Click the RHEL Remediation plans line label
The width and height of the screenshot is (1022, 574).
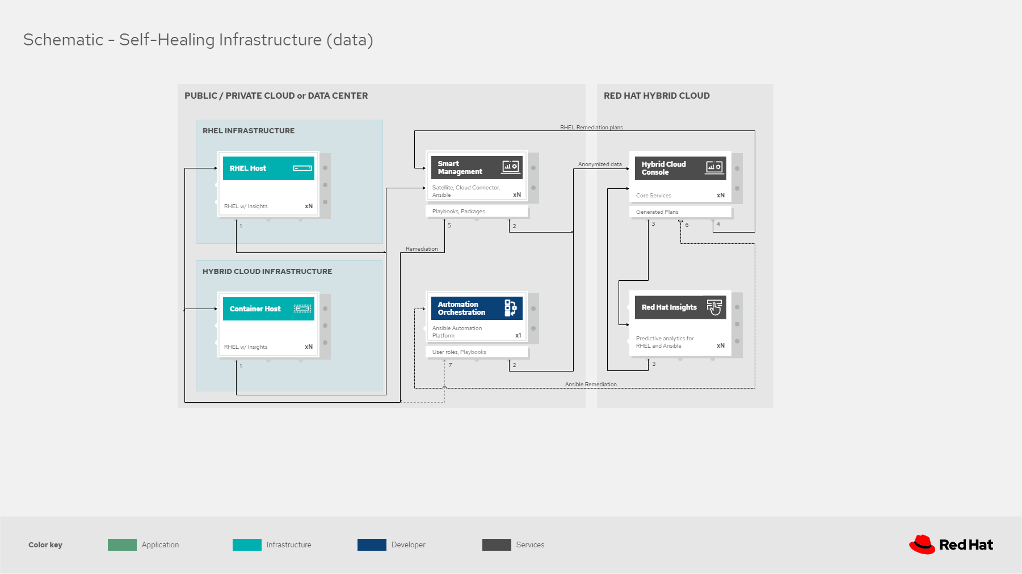591,128
